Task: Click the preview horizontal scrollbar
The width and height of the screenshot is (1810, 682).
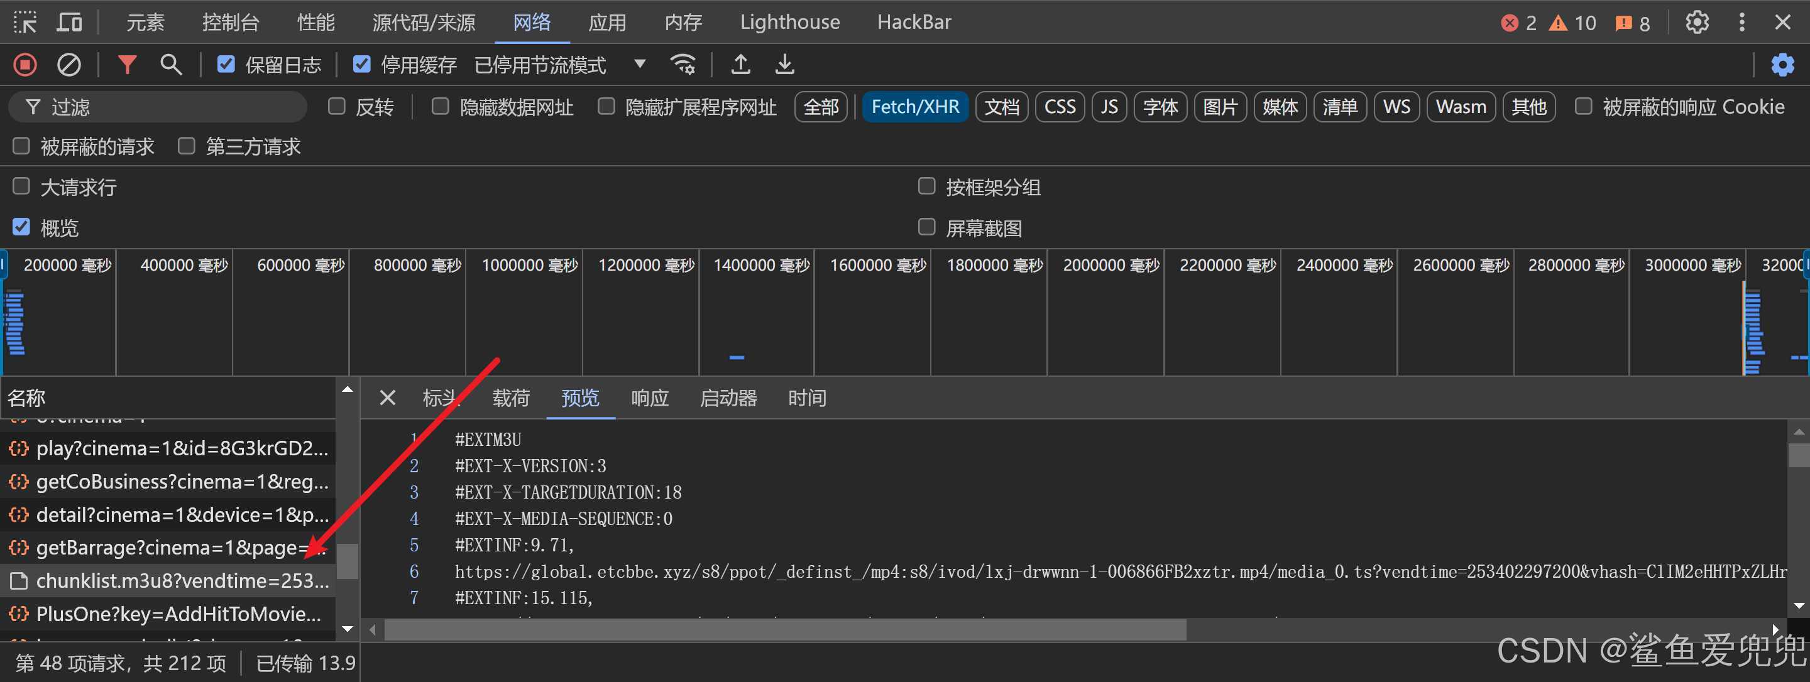Action: coord(786,629)
